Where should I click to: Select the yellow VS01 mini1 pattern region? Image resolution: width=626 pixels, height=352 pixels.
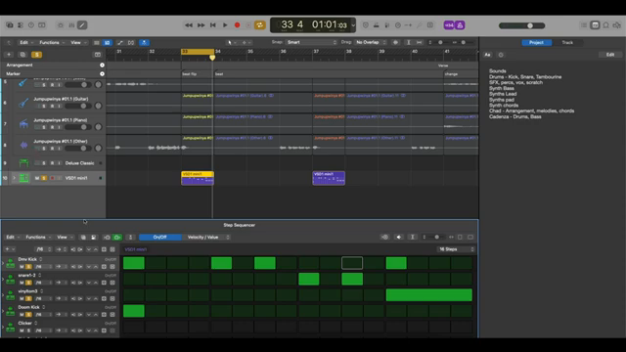198,178
